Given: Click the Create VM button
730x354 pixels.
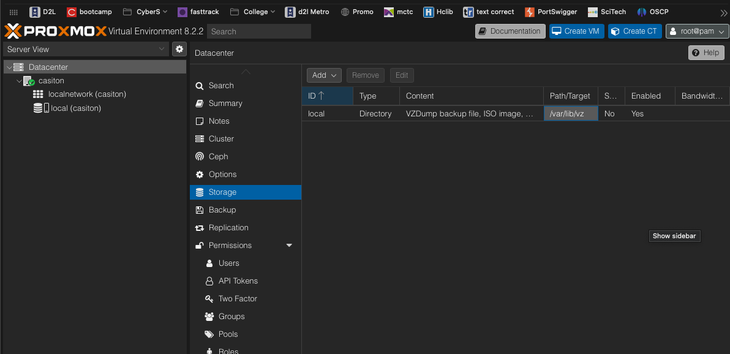Looking at the screenshot, I should (576, 31).
